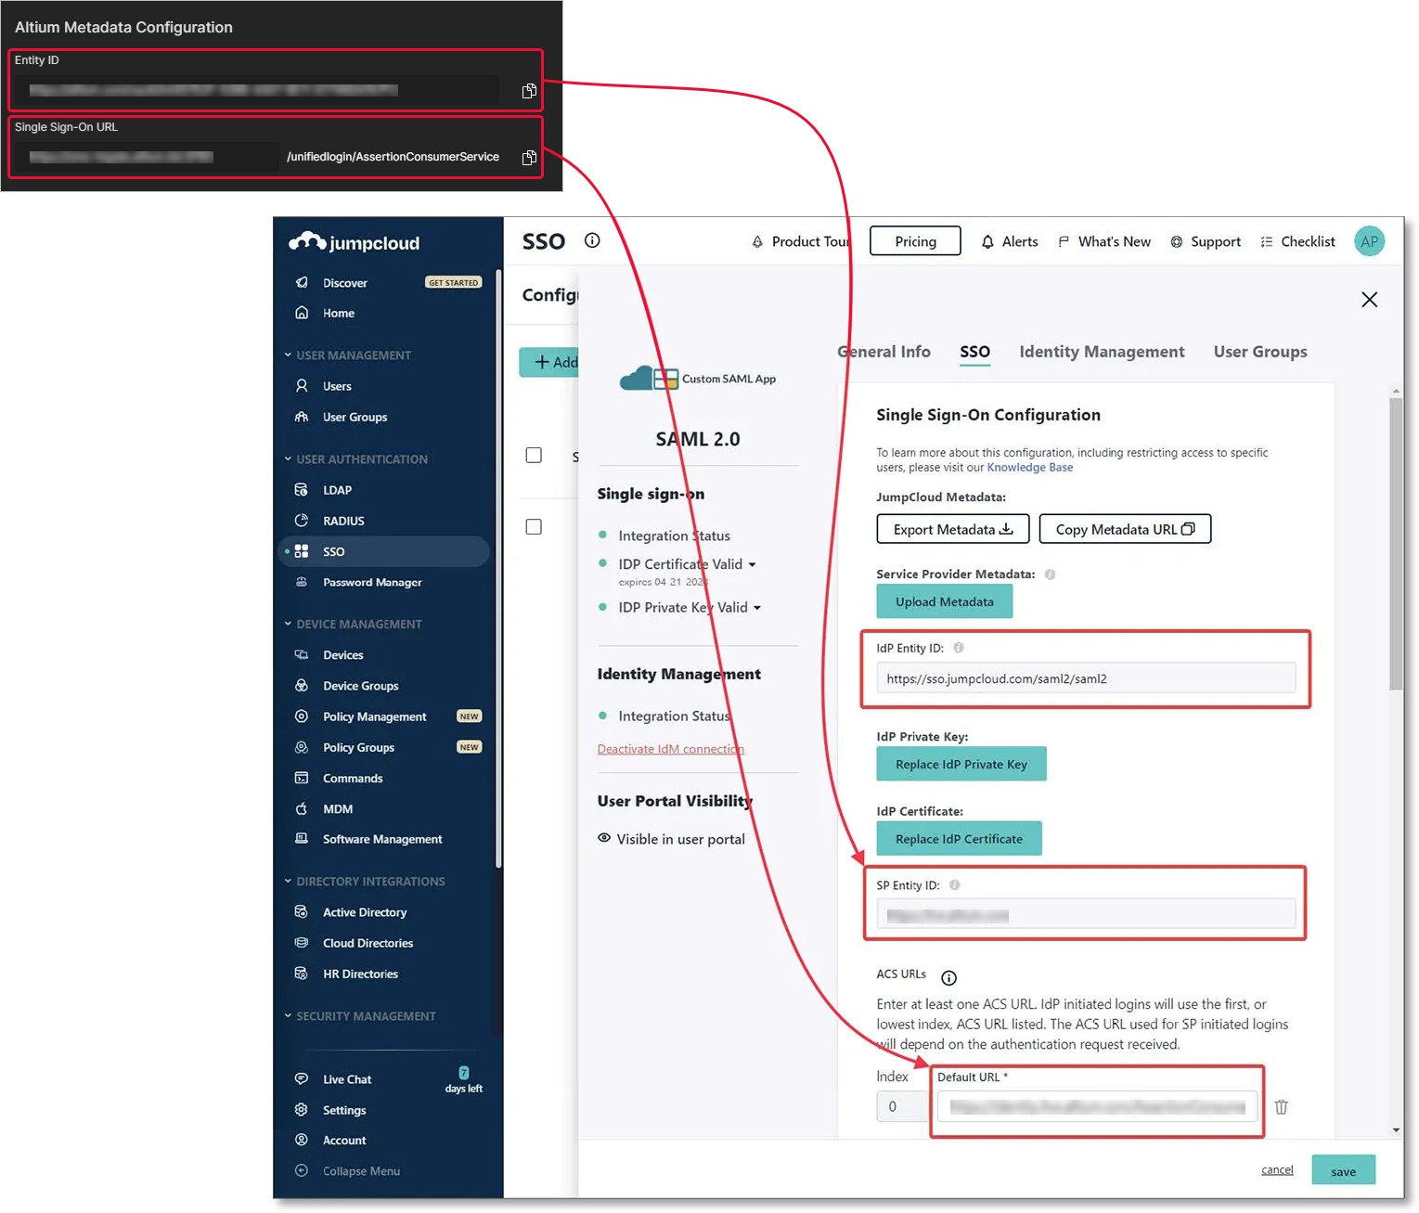1419x1213 pixels.
Task: Collapse the sidebar menu
Action: (x=361, y=1172)
